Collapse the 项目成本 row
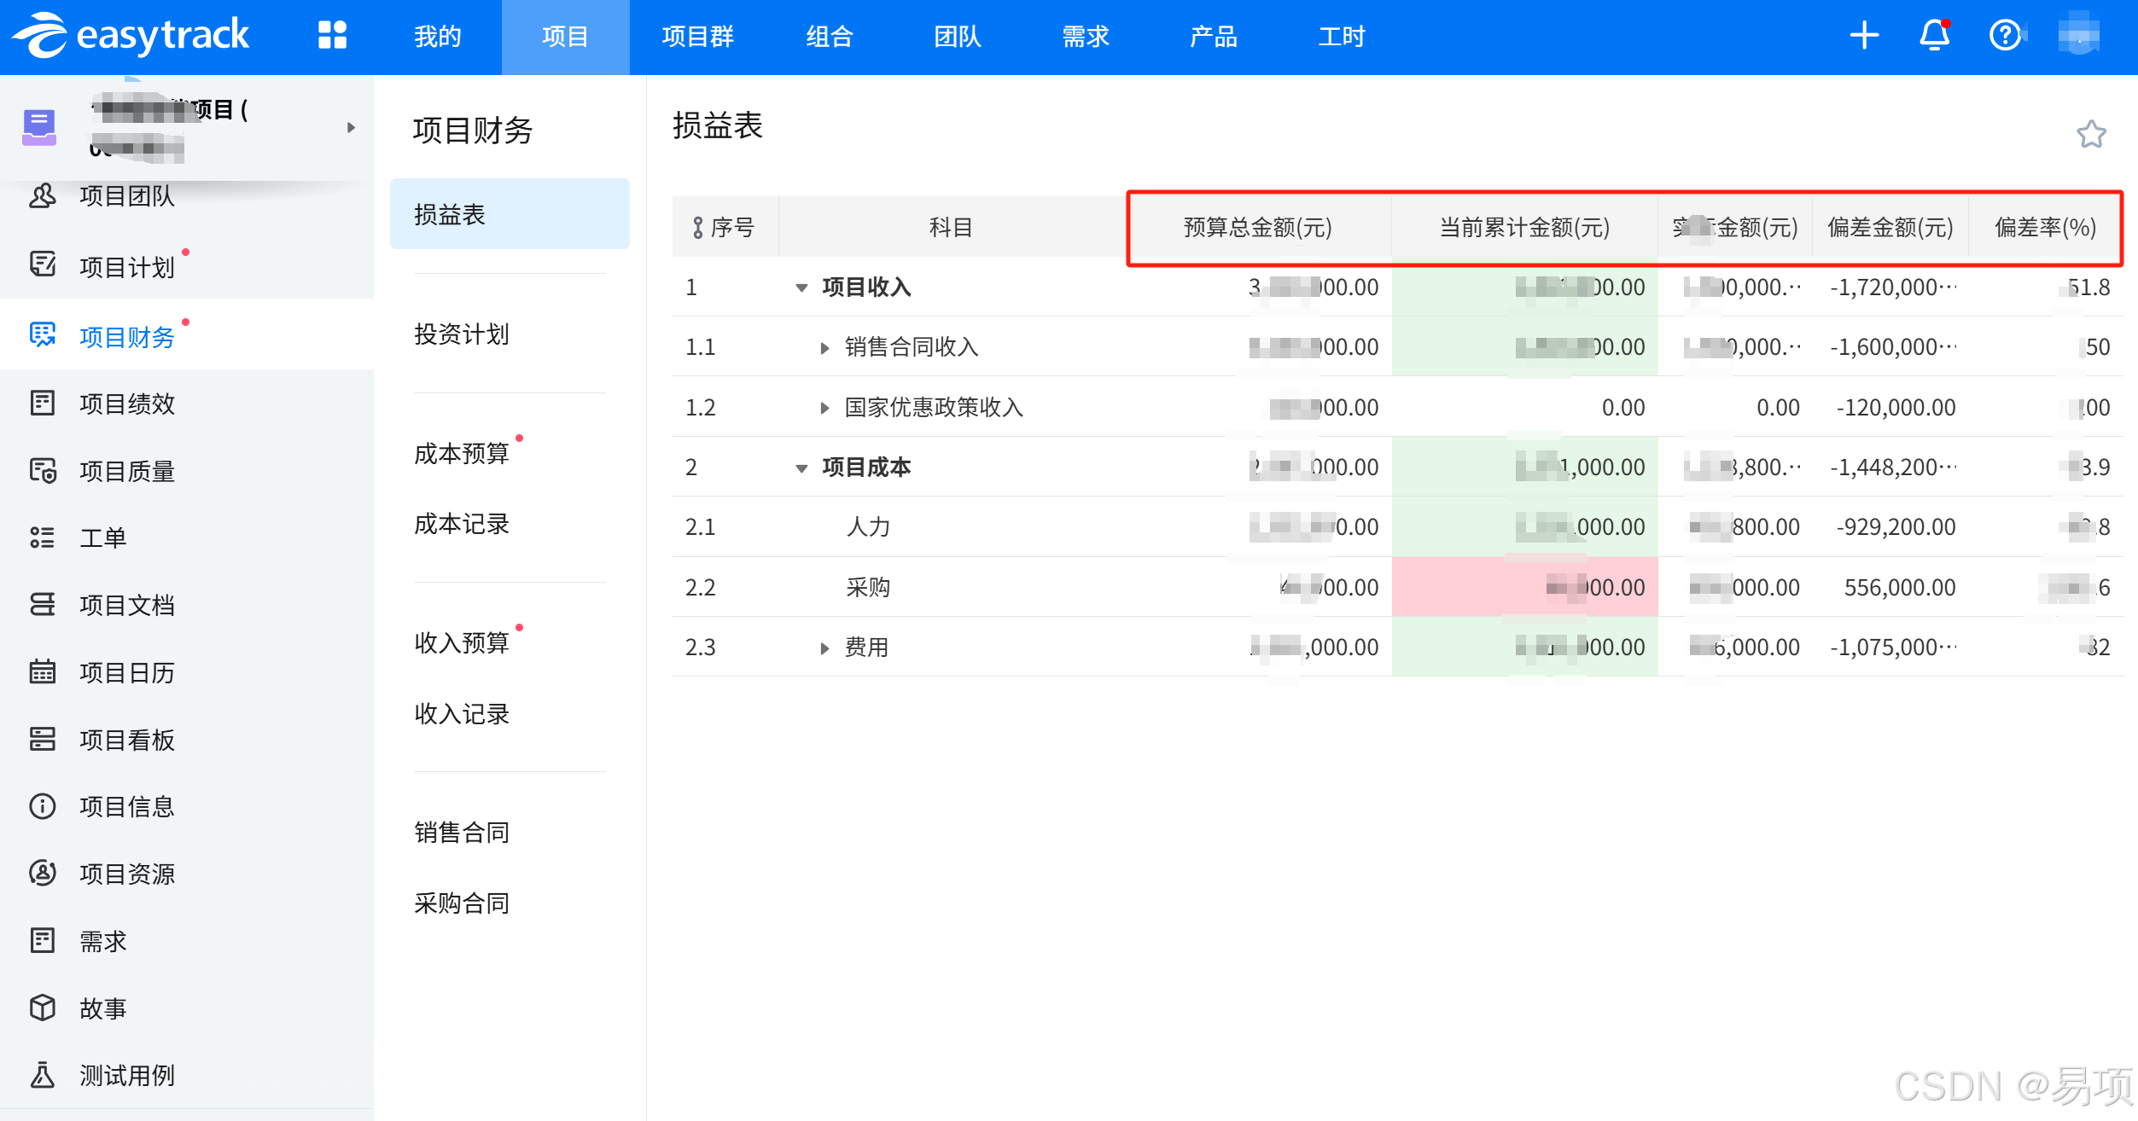The width and height of the screenshot is (2138, 1121). (801, 468)
